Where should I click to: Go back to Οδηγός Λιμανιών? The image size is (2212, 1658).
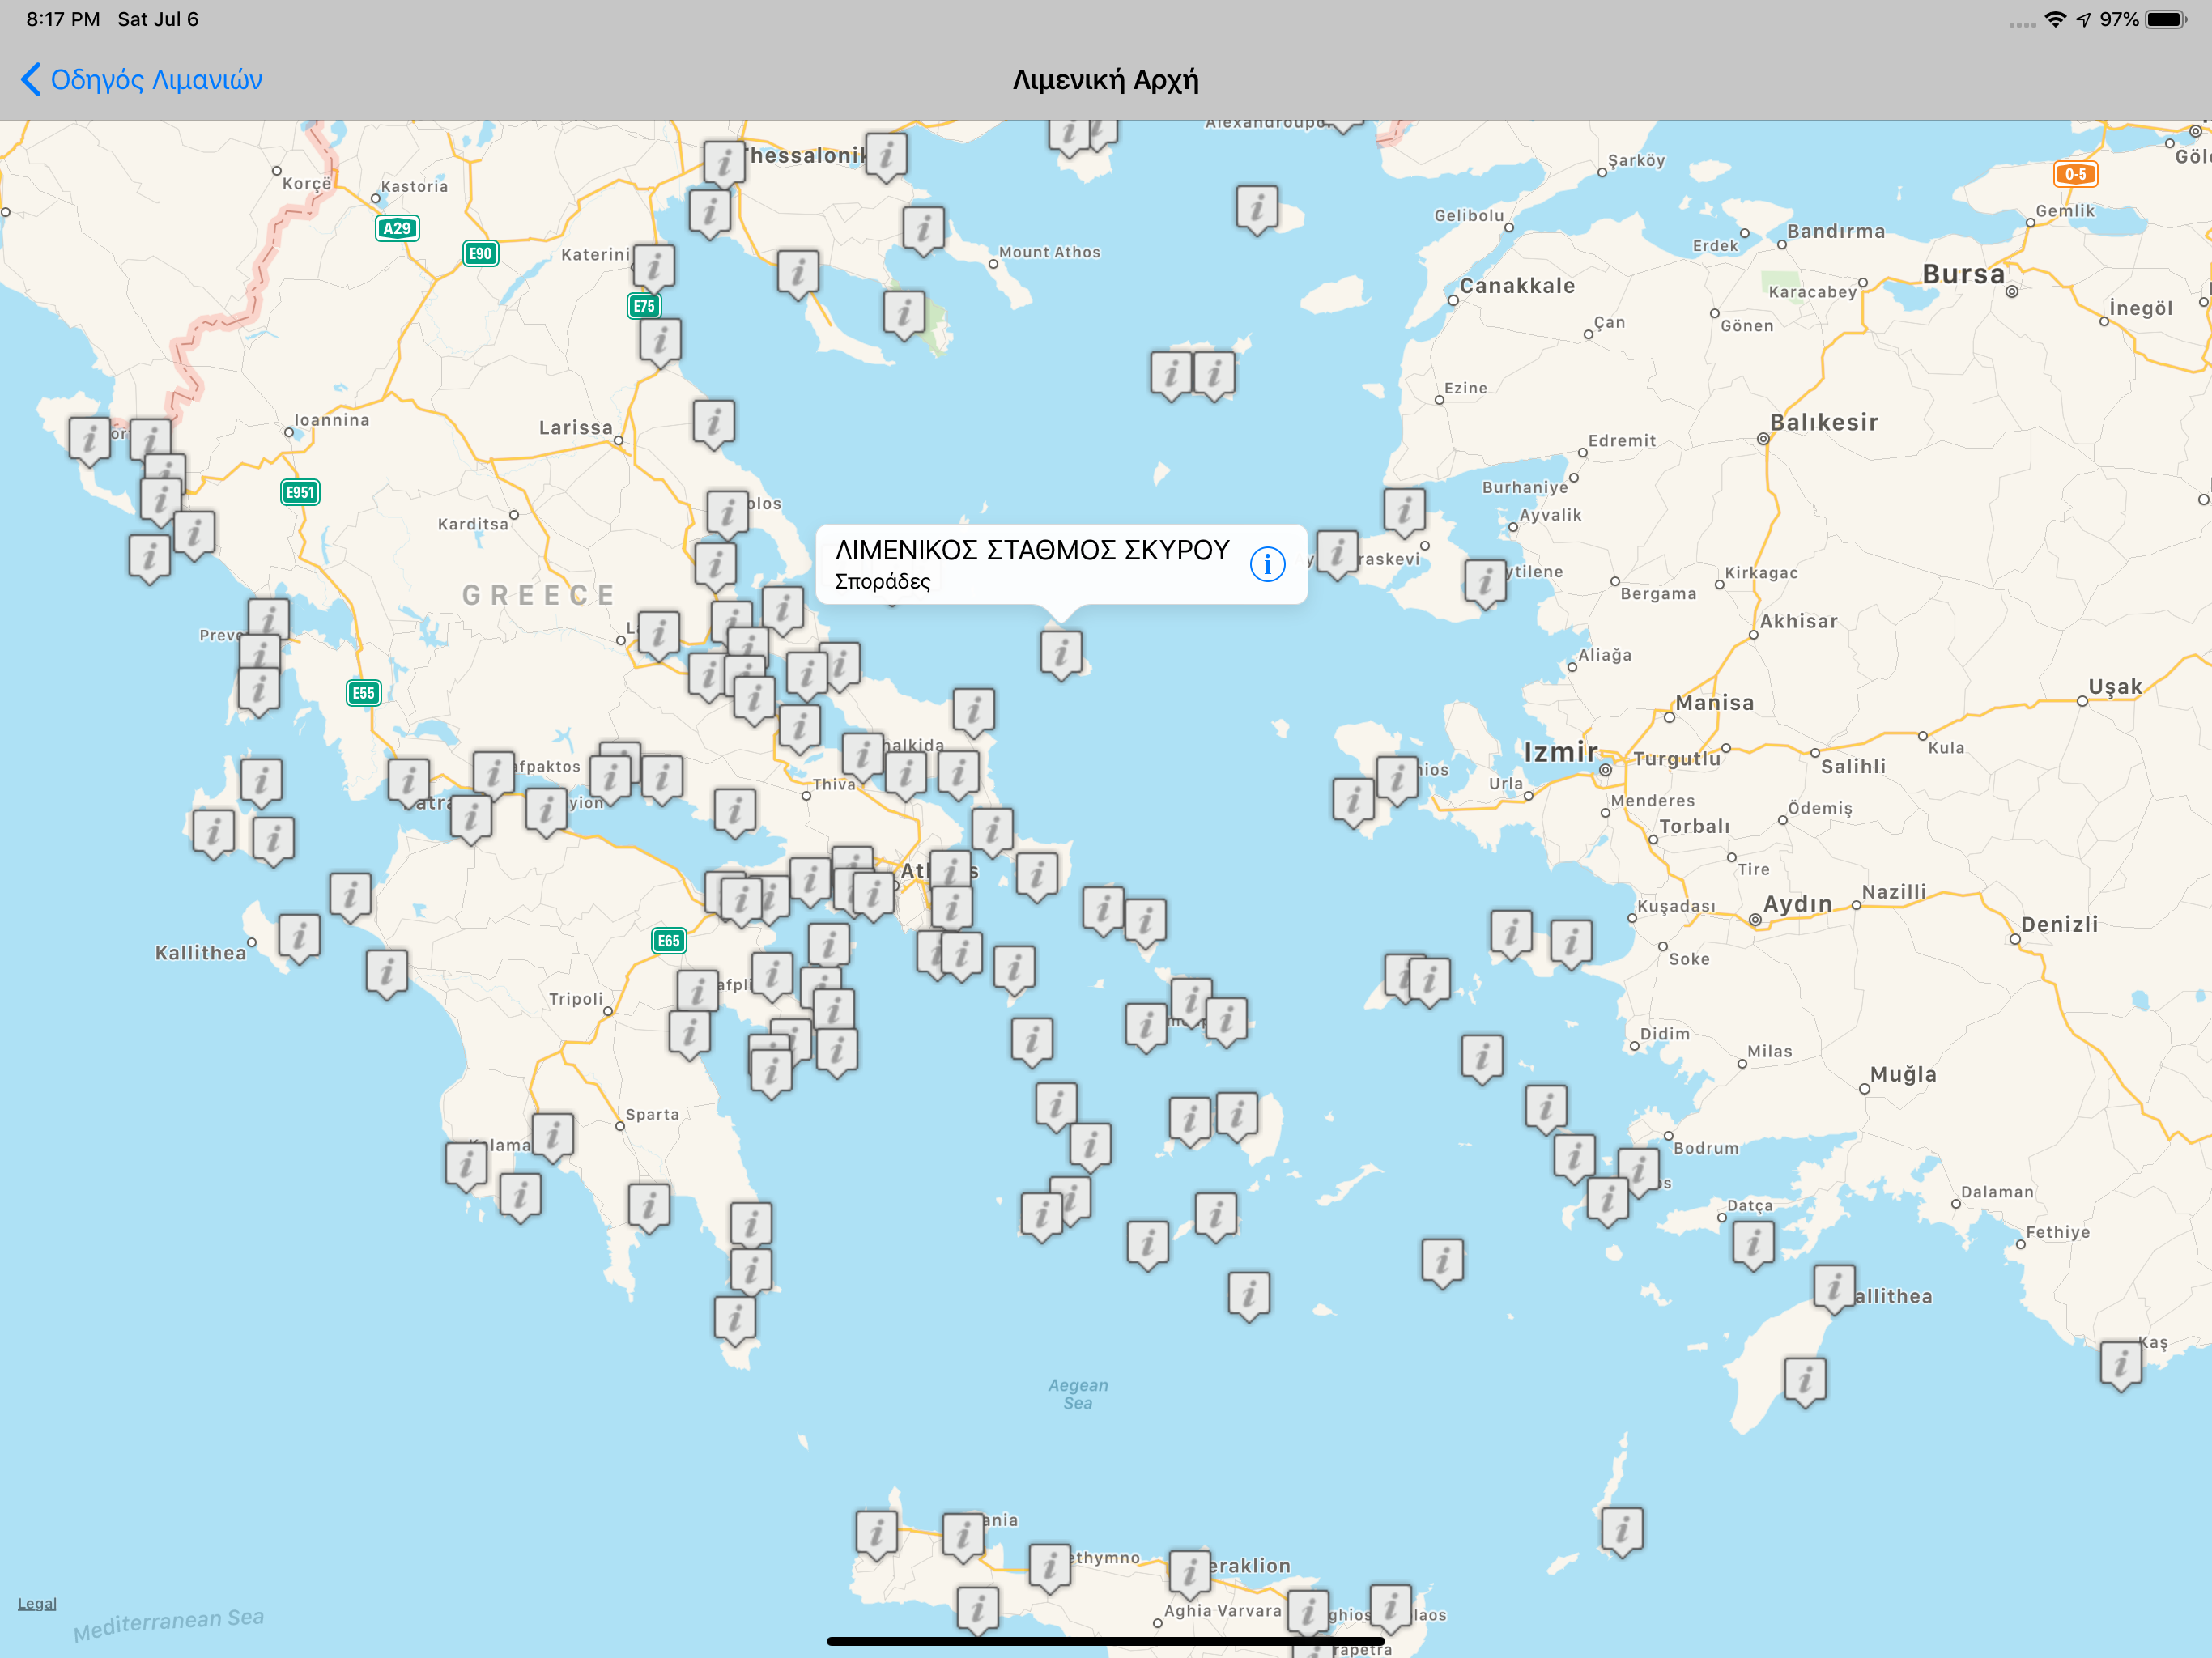142,80
